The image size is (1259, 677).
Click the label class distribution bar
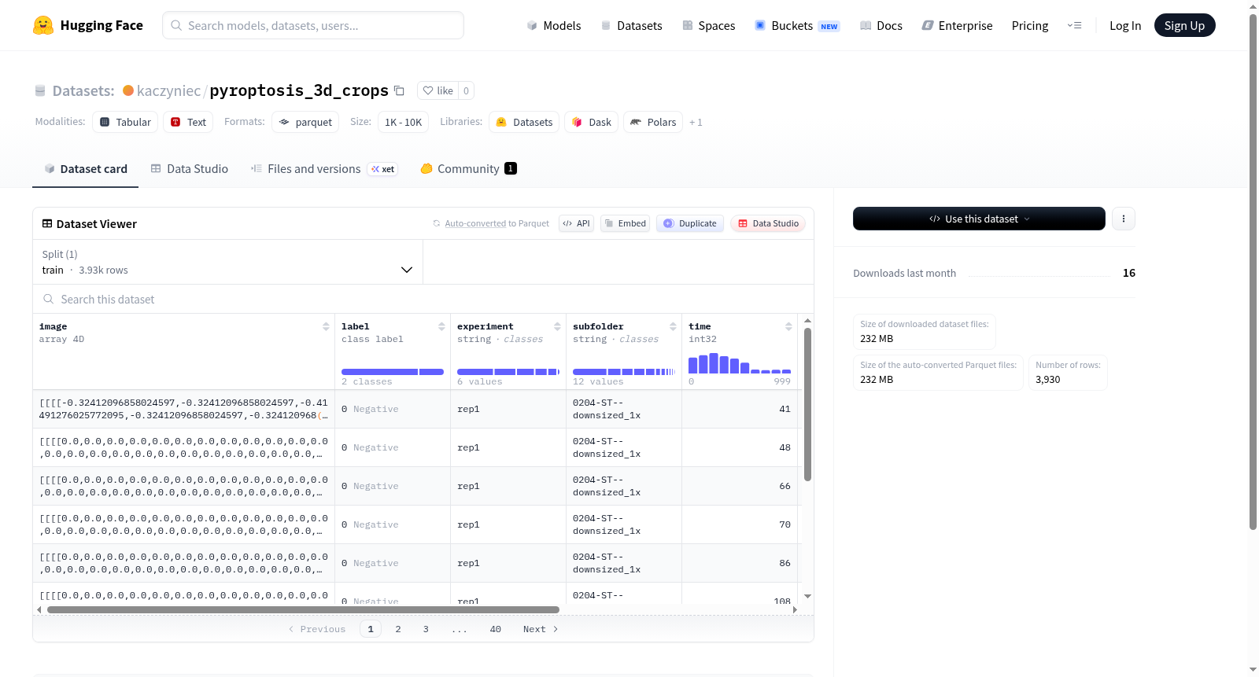[x=393, y=372]
